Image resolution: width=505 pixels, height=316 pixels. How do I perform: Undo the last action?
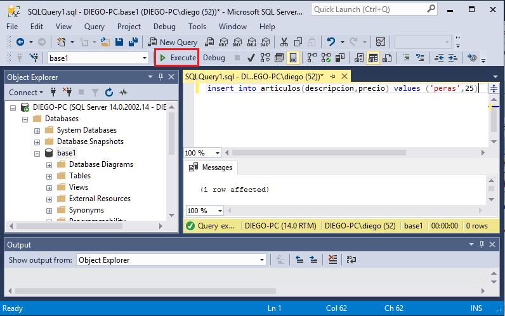coord(331,42)
